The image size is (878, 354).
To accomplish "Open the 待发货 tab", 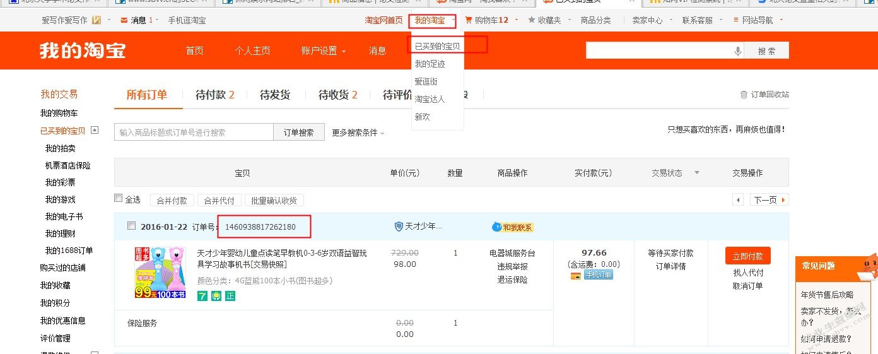I will click(275, 95).
